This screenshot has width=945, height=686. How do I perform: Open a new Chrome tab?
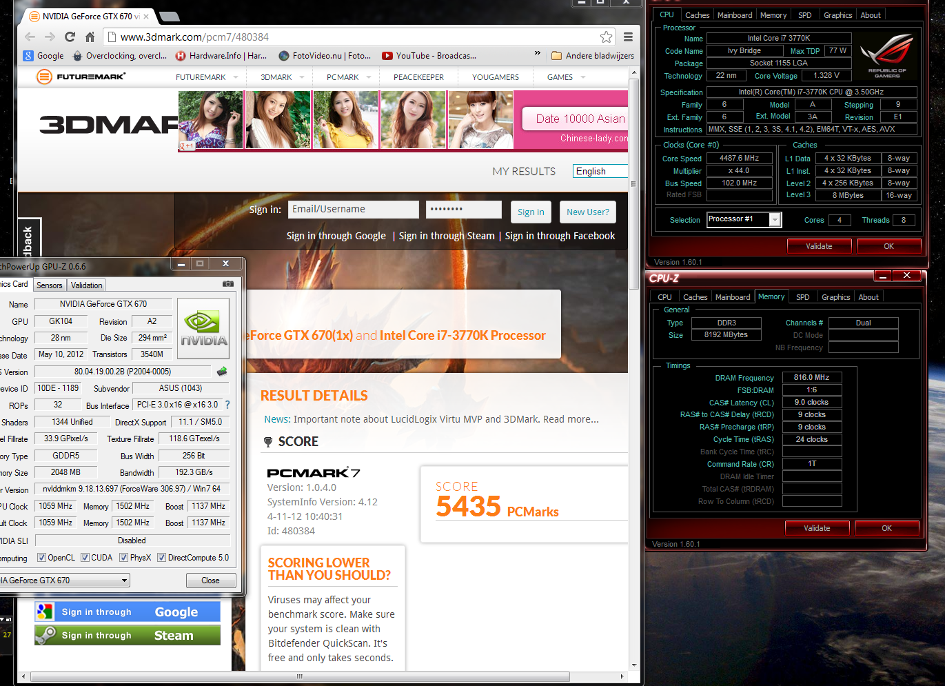tap(169, 16)
